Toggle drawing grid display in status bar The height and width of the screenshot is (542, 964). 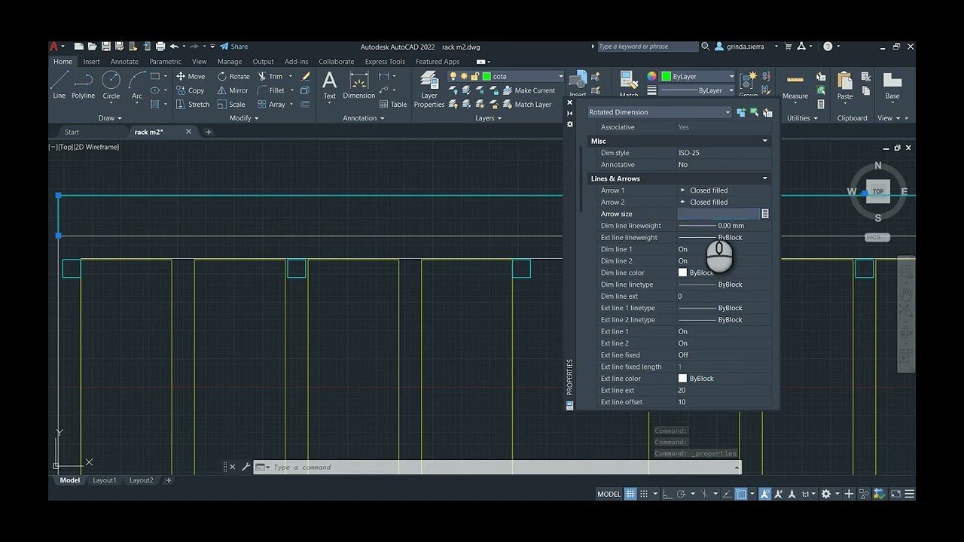[630, 494]
